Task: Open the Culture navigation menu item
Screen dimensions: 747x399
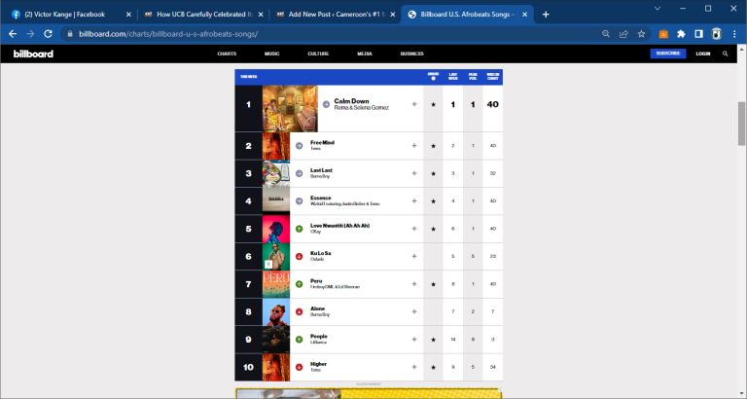Action: pyautogui.click(x=318, y=54)
